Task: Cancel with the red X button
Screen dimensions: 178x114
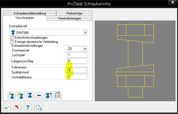Action: (18, 107)
